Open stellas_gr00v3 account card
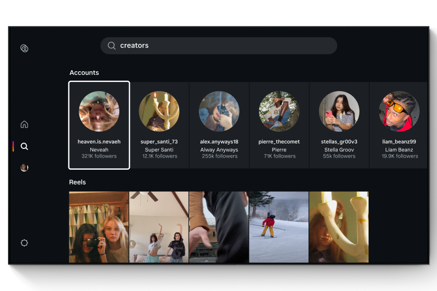 339,125
